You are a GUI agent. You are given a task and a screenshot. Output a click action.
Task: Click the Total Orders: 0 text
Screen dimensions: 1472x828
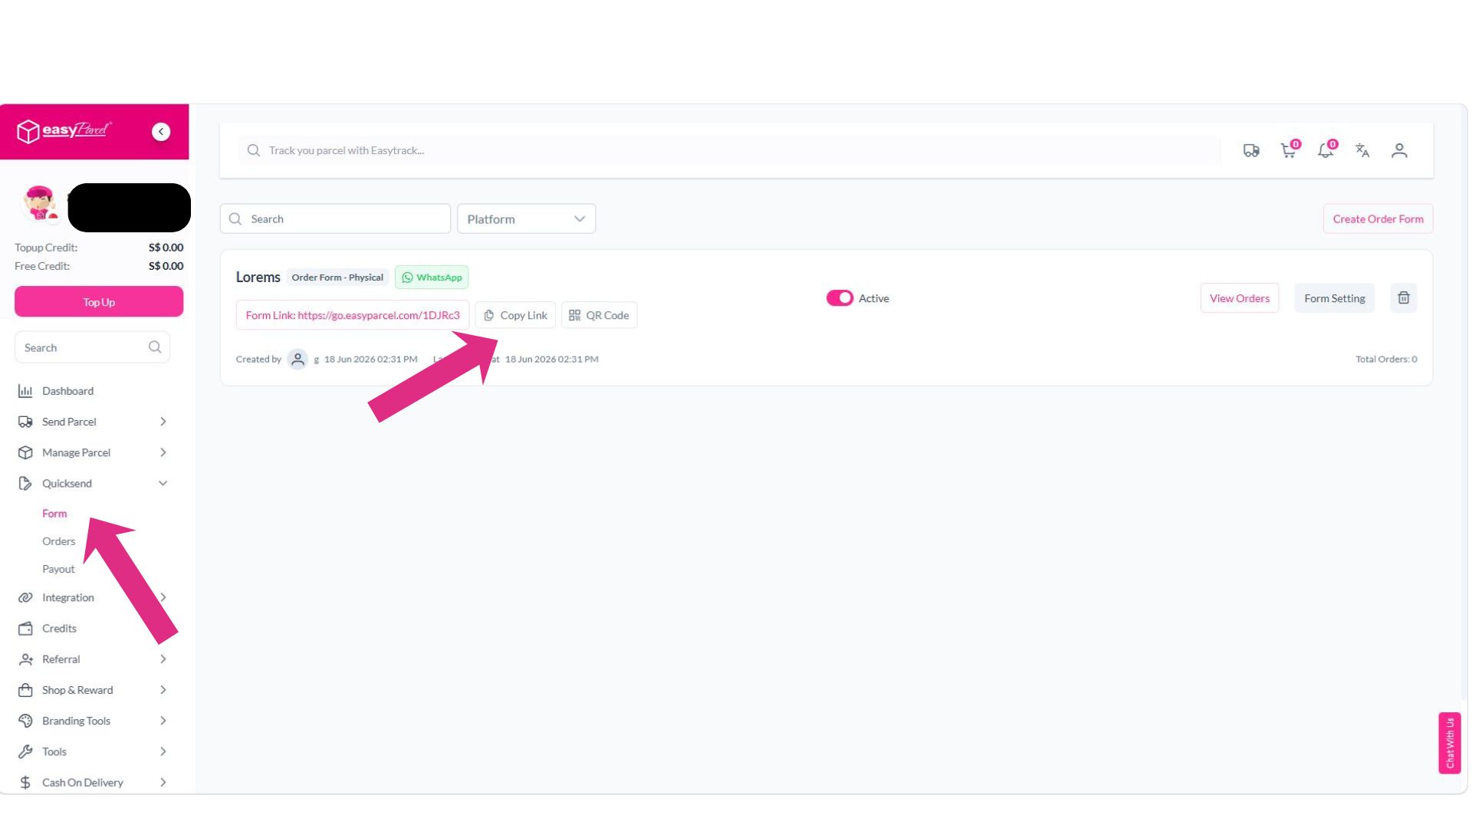pos(1386,359)
